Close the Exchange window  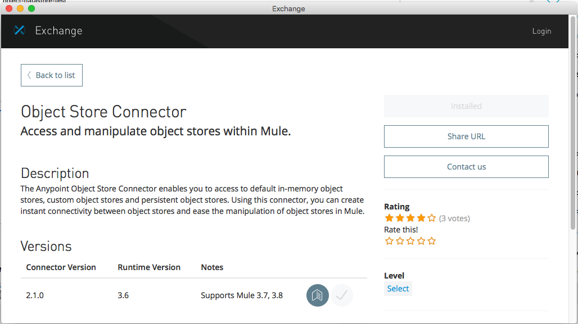point(9,8)
